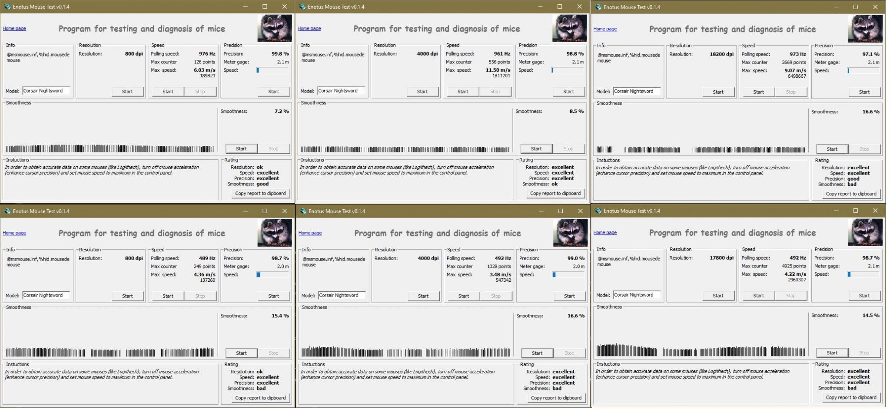Start the Speed test in the 17800 dpi window

758,296
